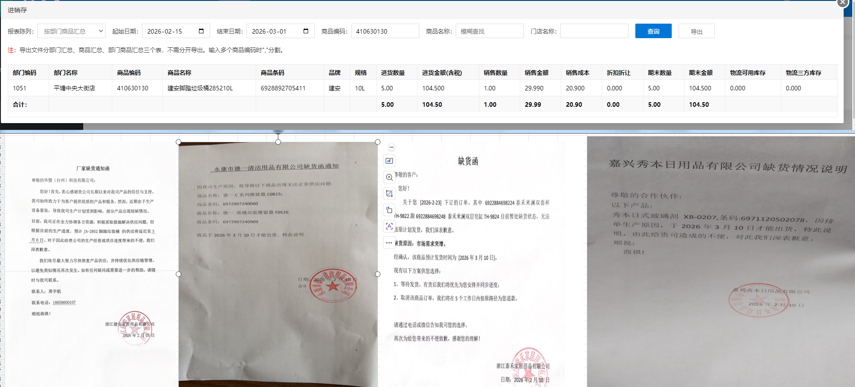Click the 商品编码 field containing 410630130
Viewport: 855px width, 387px height.
coord(385,31)
